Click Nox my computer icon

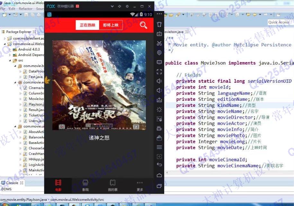(x=159, y=62)
